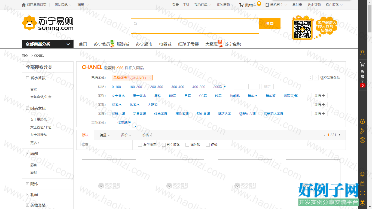Click the 多选 button in the 类别 row
The width and height of the screenshot is (372, 209).
tap(319, 96)
